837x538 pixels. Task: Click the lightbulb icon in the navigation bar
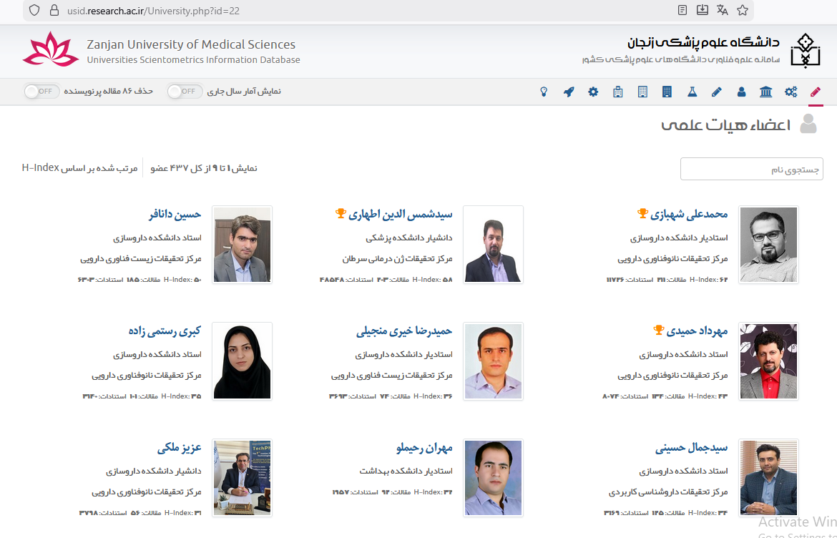(x=544, y=92)
